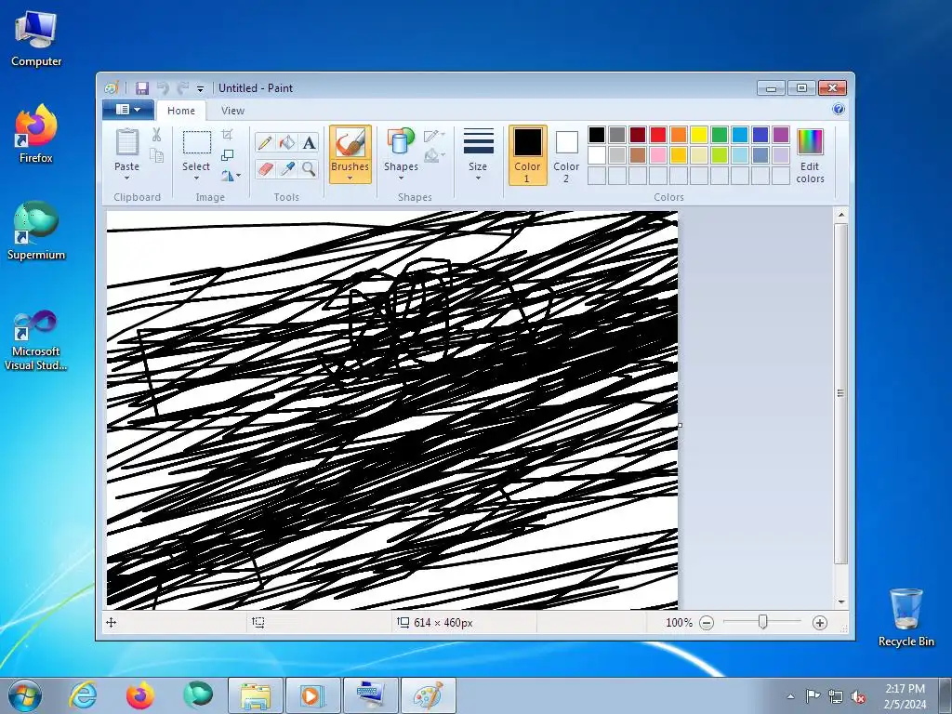The height and width of the screenshot is (714, 952).
Task: Click the Size line thickness icon
Action: 478,141
